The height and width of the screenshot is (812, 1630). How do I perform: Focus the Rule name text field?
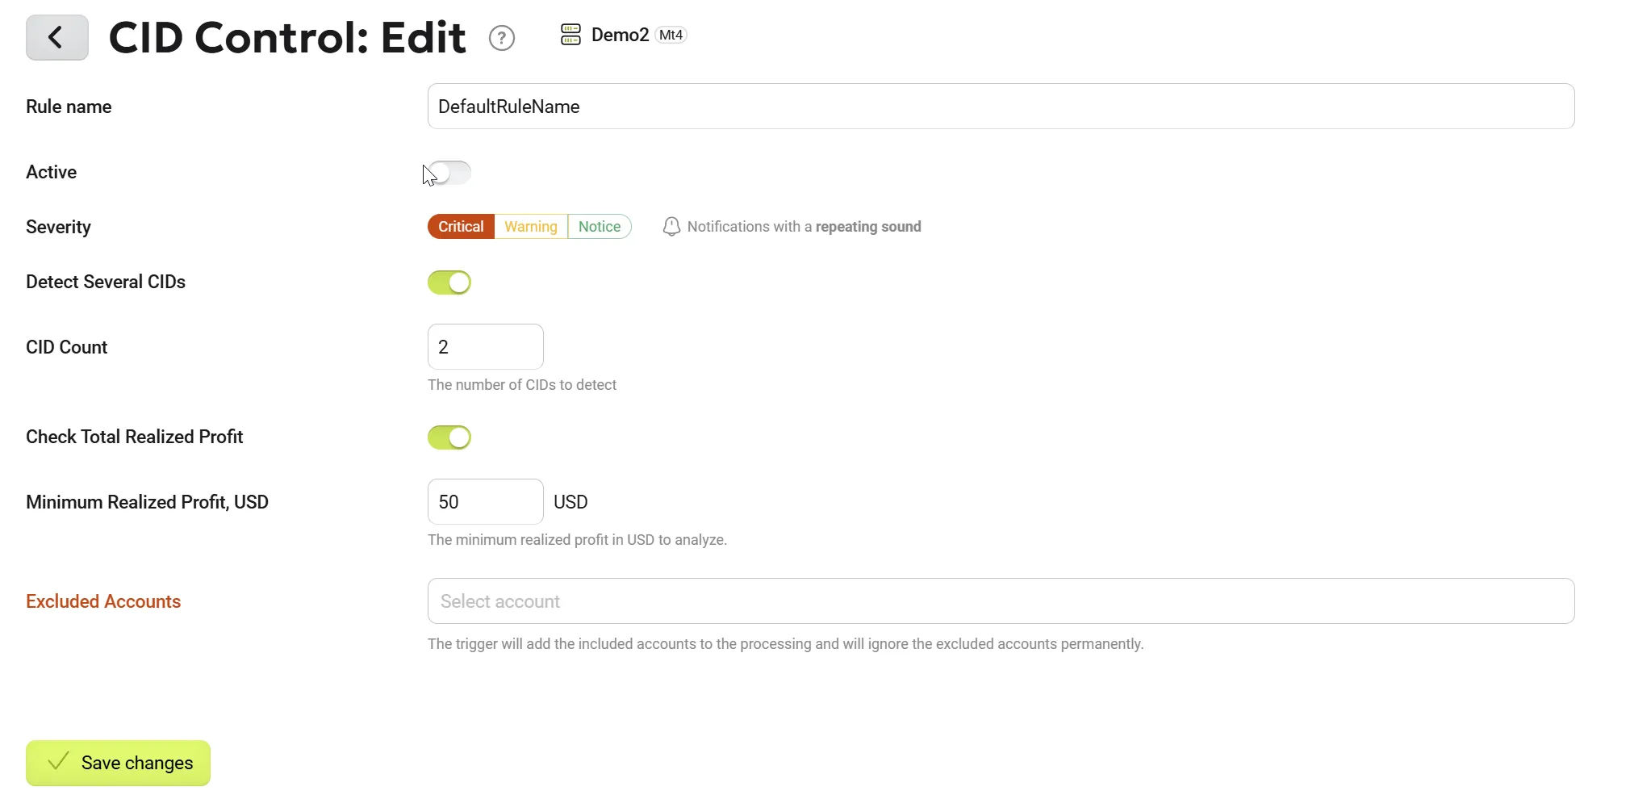(1001, 107)
